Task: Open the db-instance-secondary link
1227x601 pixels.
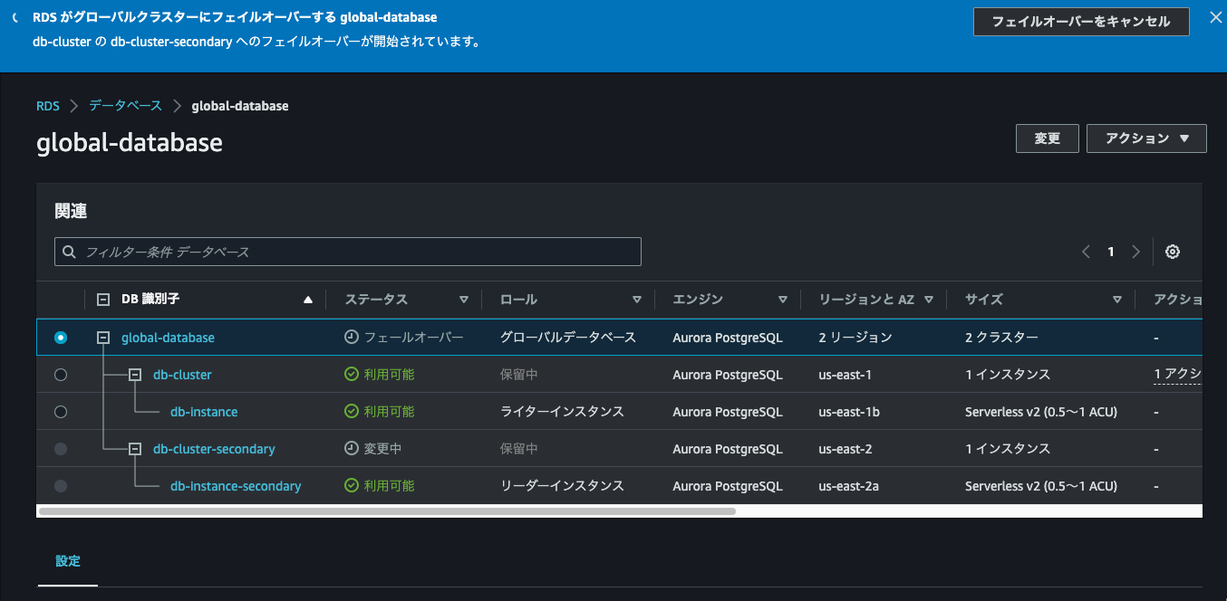Action: pyautogui.click(x=236, y=485)
